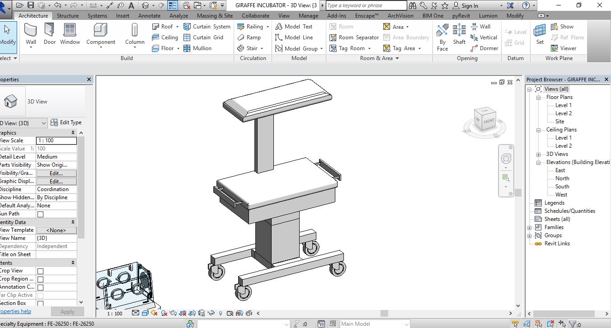Click the Door tool icon
The height and width of the screenshot is (328, 611).
(50, 35)
